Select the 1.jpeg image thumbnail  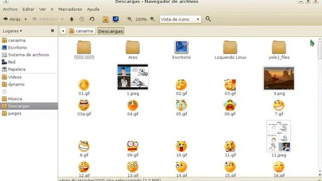click(x=133, y=80)
